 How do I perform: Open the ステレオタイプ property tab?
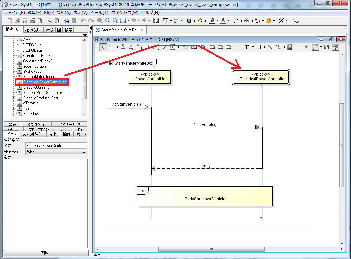click(x=33, y=134)
